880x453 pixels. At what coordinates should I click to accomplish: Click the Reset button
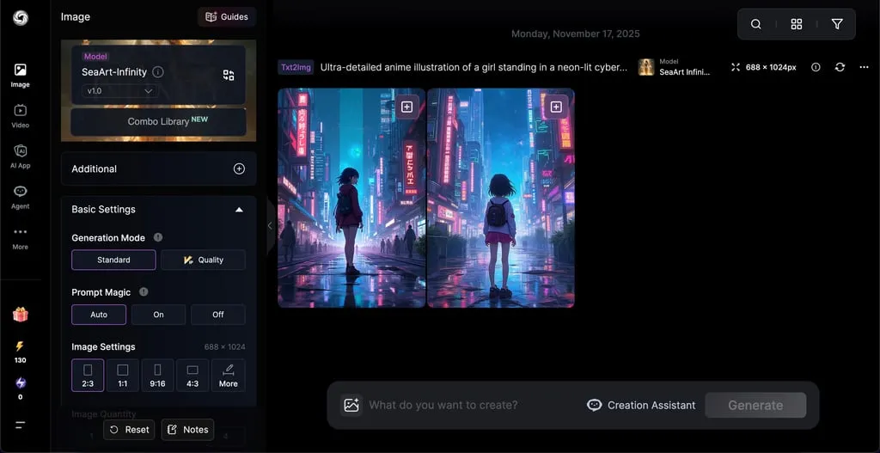(x=129, y=430)
